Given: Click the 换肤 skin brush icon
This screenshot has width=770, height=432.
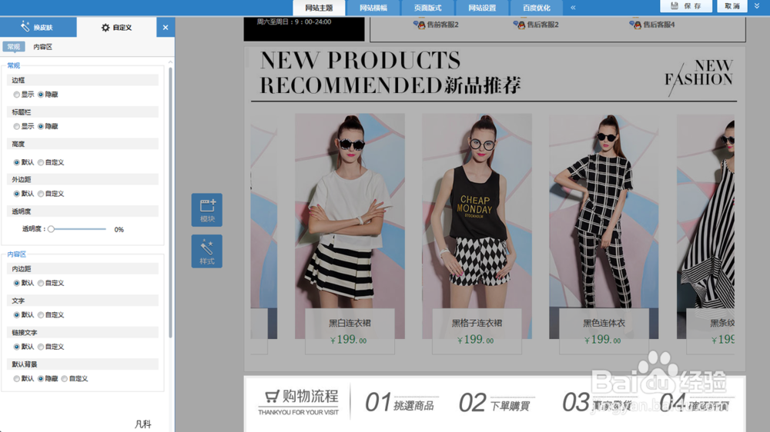Looking at the screenshot, I should point(25,26).
